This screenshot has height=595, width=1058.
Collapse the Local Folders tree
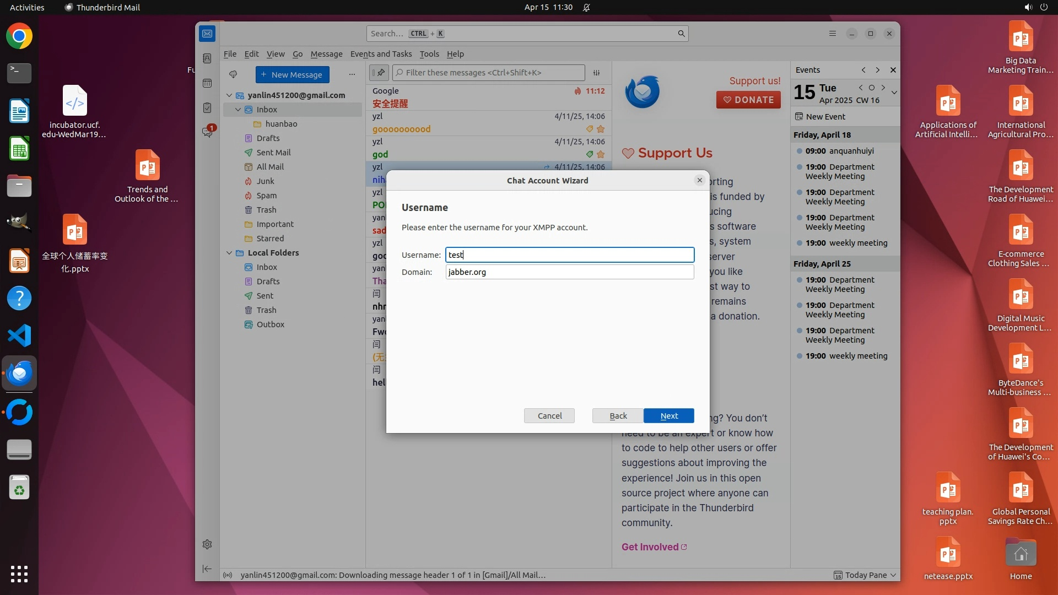tap(229, 253)
